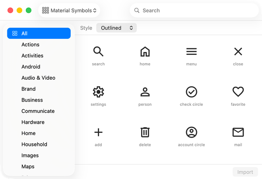Image resolution: width=262 pixels, height=179 pixels.
Task: Choose the Activities category
Action: point(39,55)
